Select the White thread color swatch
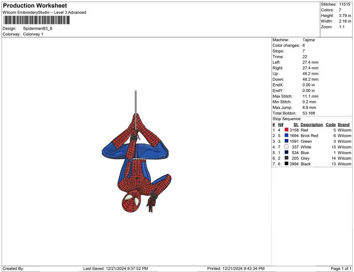 click(286, 147)
